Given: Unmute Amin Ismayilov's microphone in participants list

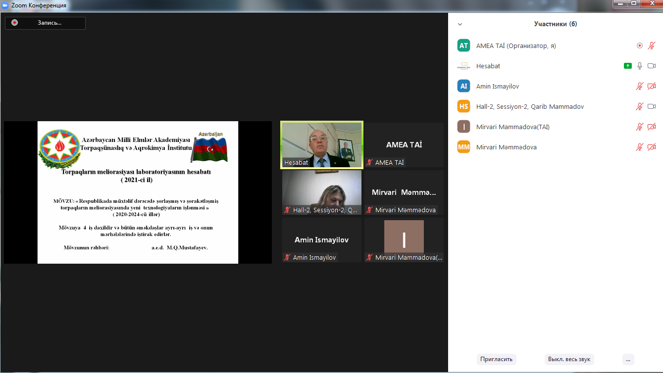Looking at the screenshot, I should pyautogui.click(x=640, y=86).
